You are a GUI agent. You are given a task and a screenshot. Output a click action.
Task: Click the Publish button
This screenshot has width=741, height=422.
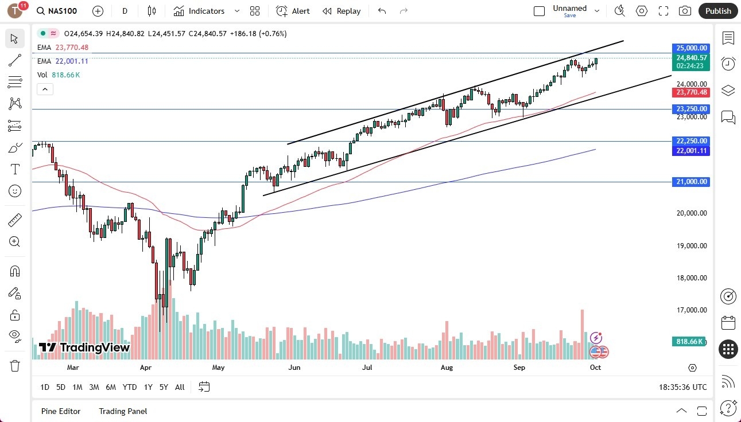[x=717, y=11]
